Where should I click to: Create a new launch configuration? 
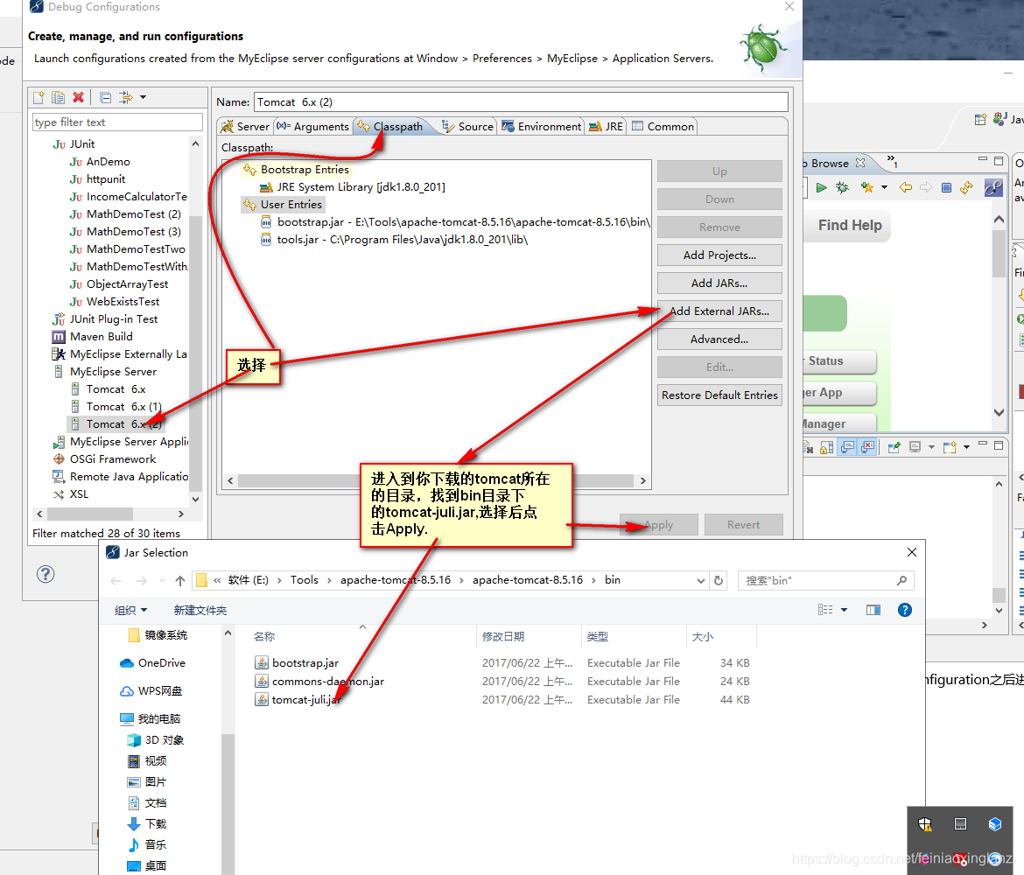click(39, 97)
